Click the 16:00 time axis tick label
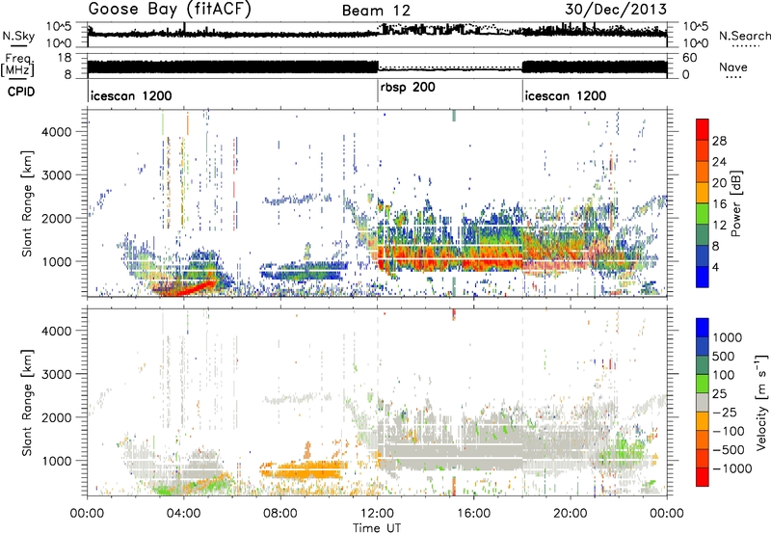This screenshot has width=771, height=534. click(473, 514)
